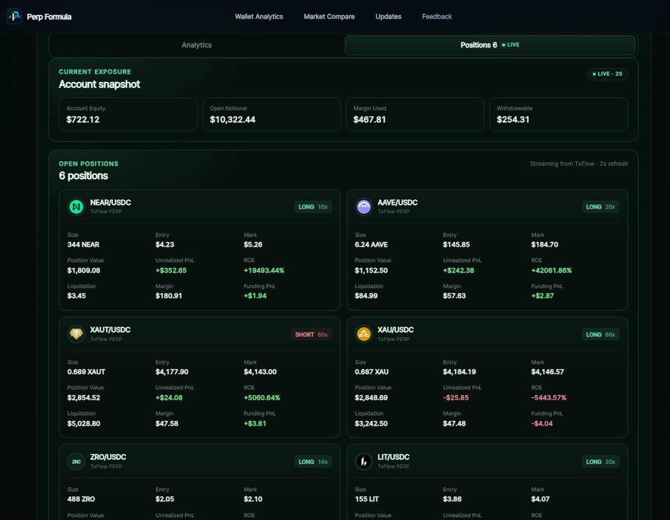Click the 344 NEAR size value
The height and width of the screenshot is (520, 670).
(x=83, y=244)
